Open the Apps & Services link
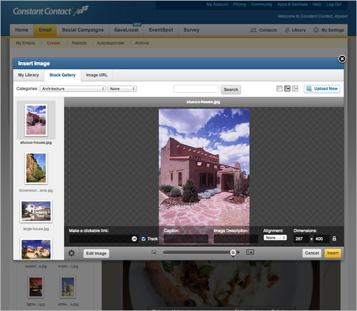 click(292, 4)
